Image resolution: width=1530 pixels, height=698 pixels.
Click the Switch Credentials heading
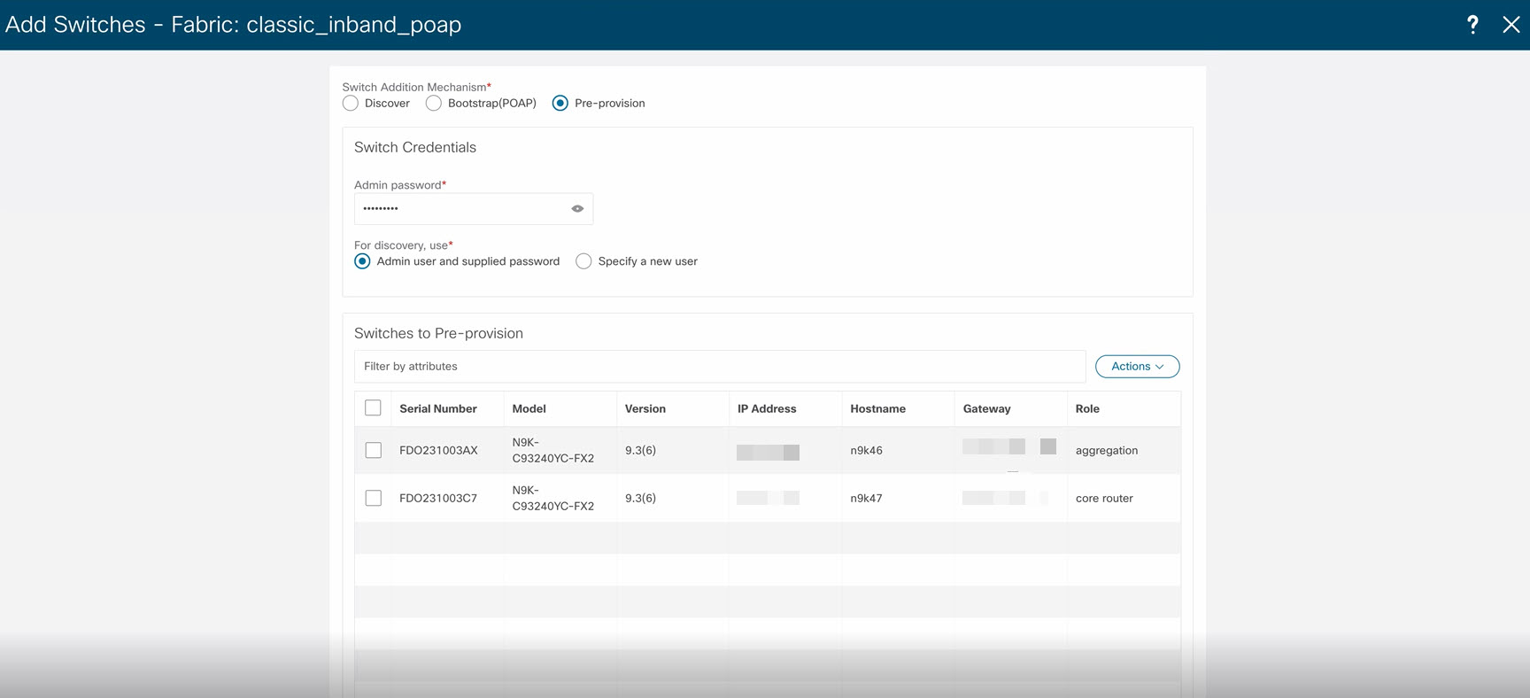point(415,148)
